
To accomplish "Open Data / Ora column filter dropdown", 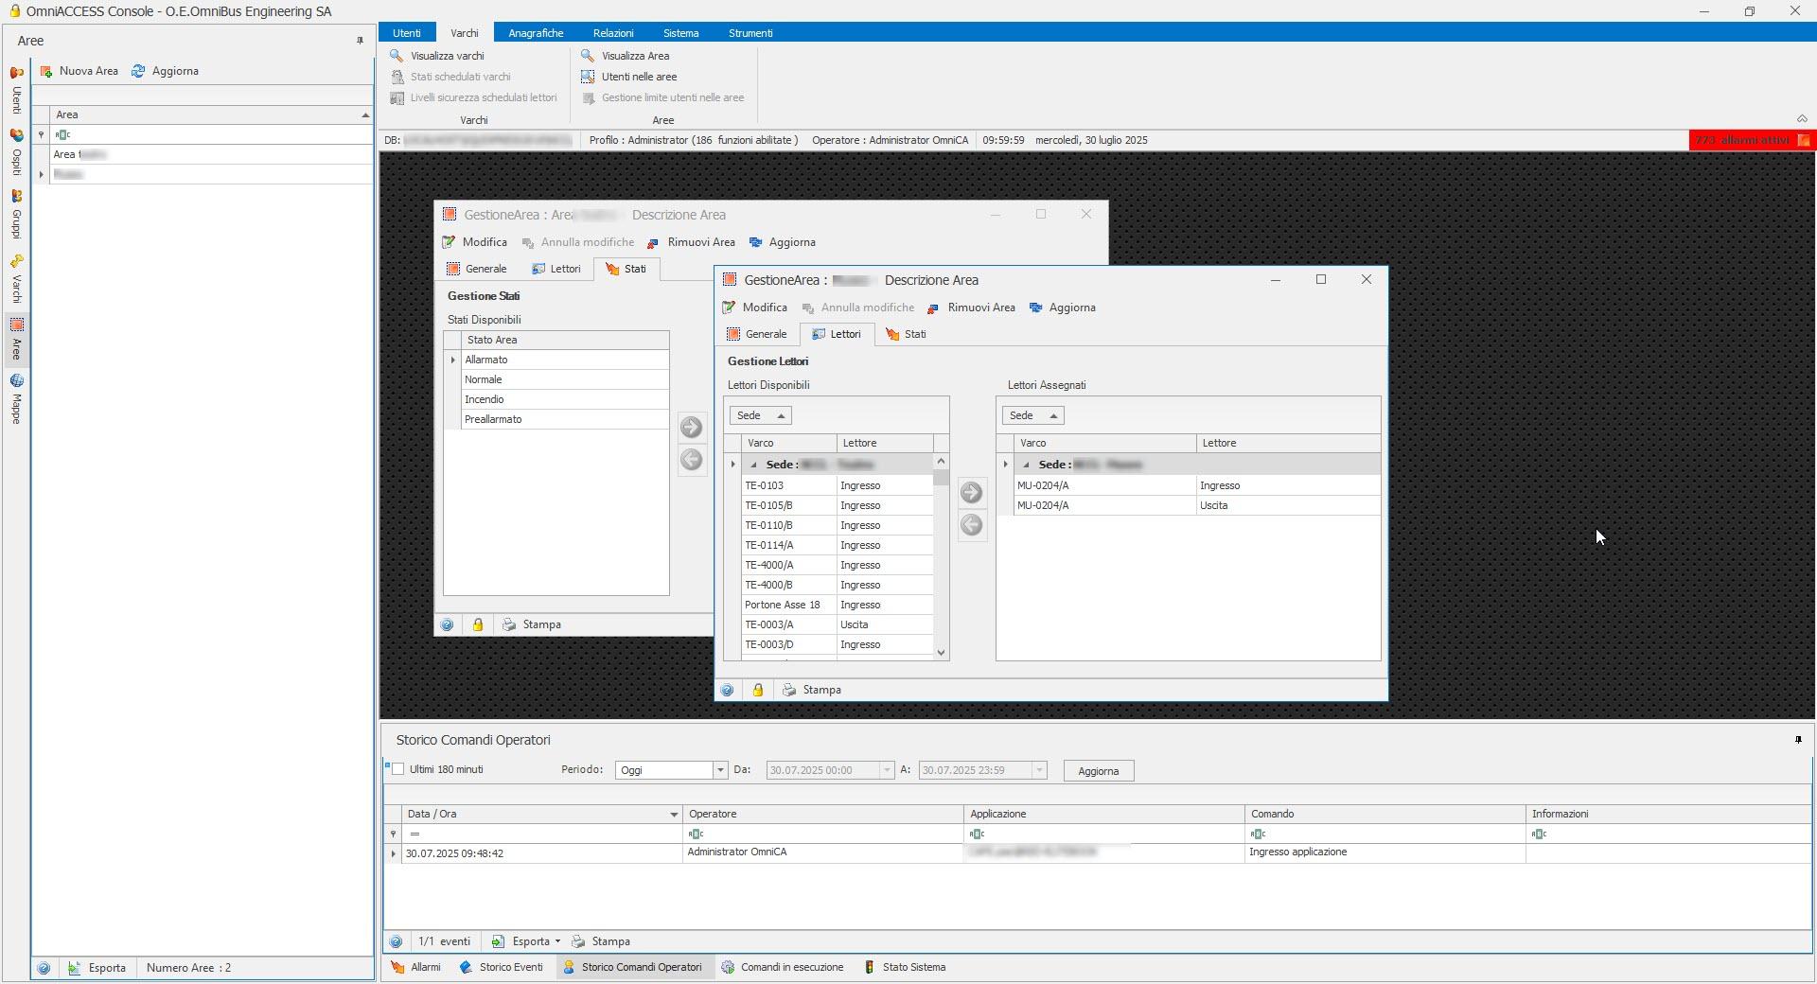I will pyautogui.click(x=674, y=814).
